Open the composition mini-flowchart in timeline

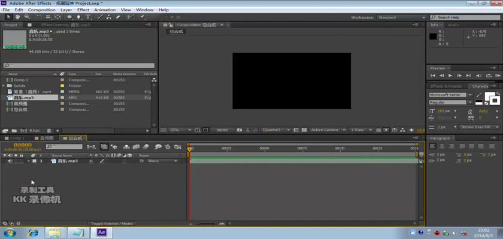tap(92, 147)
